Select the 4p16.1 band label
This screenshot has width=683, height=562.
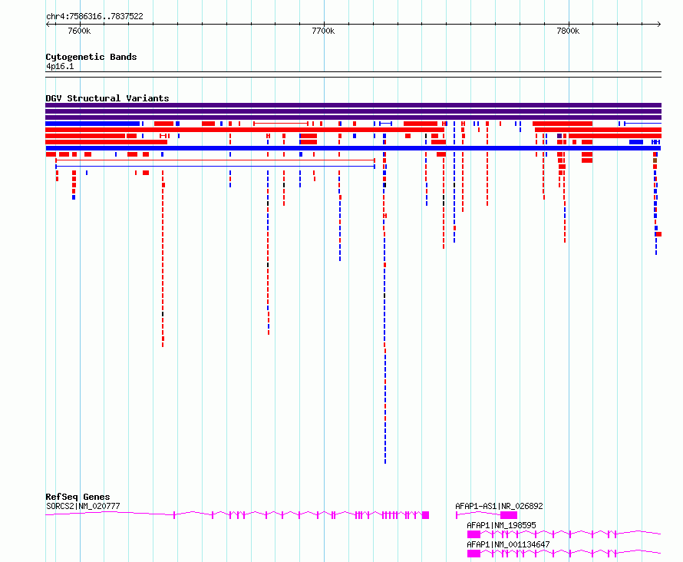coord(60,66)
